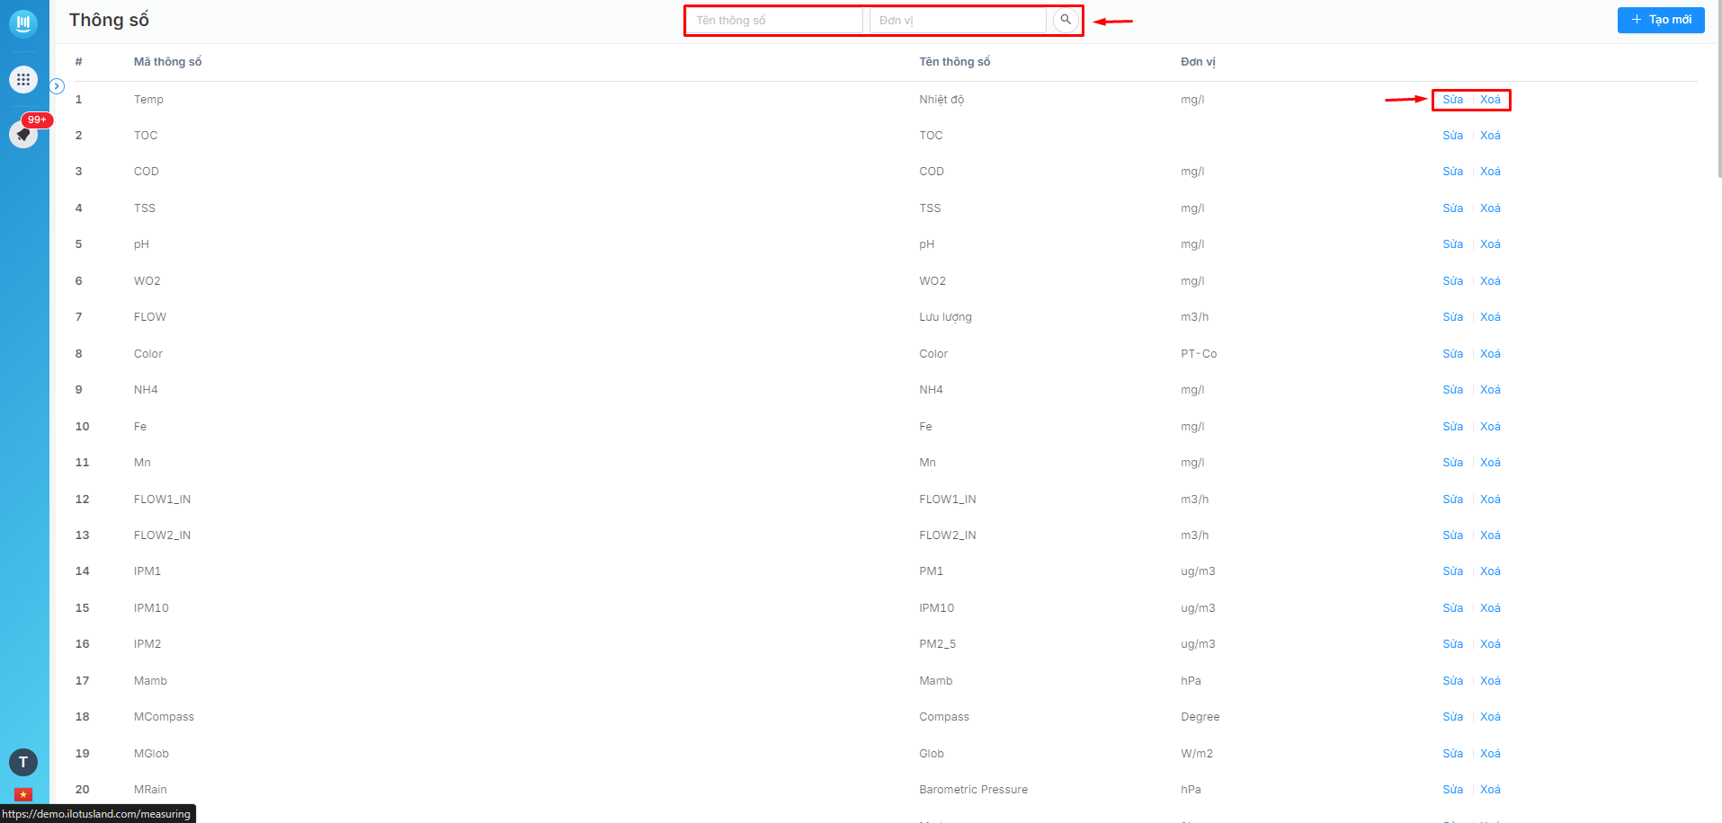
Task: Delete the Mamb row with Xoá
Action: coord(1490,681)
